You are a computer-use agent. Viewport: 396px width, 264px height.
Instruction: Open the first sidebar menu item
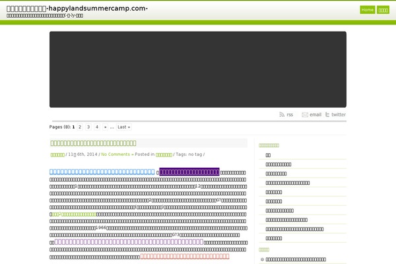(268, 155)
